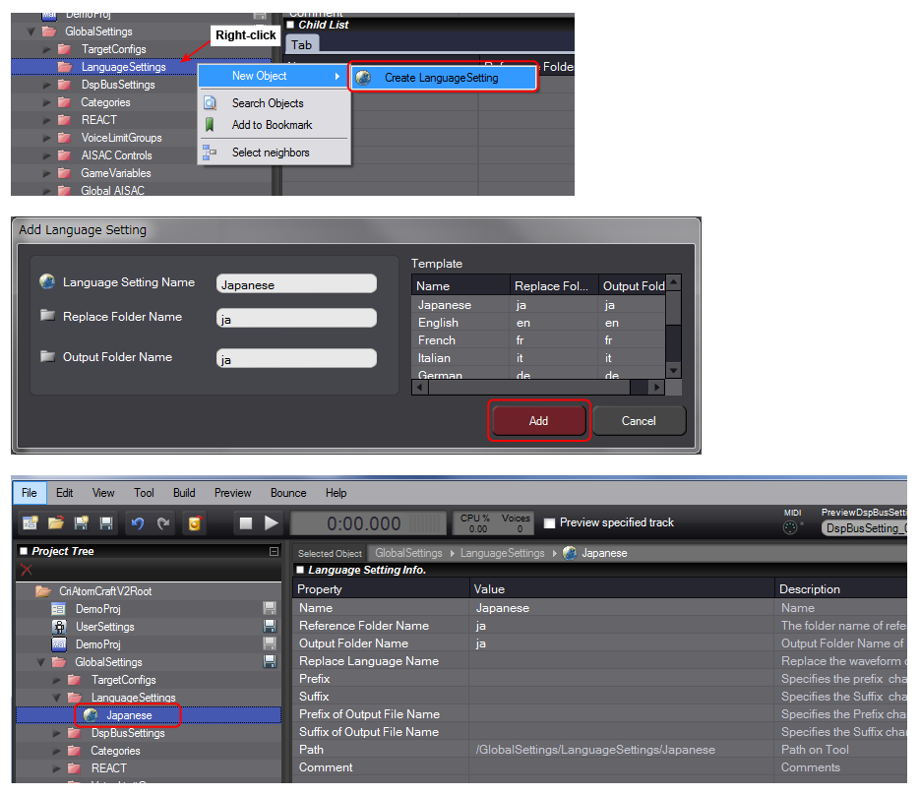
Task: Click folder icon beside Replace Folder Name
Action: coord(47,315)
